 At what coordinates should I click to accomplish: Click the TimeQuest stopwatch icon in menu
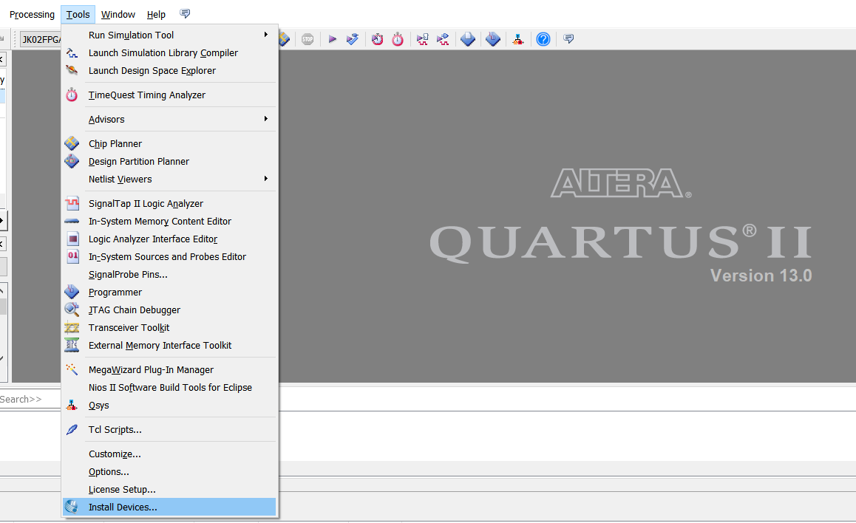coord(72,95)
